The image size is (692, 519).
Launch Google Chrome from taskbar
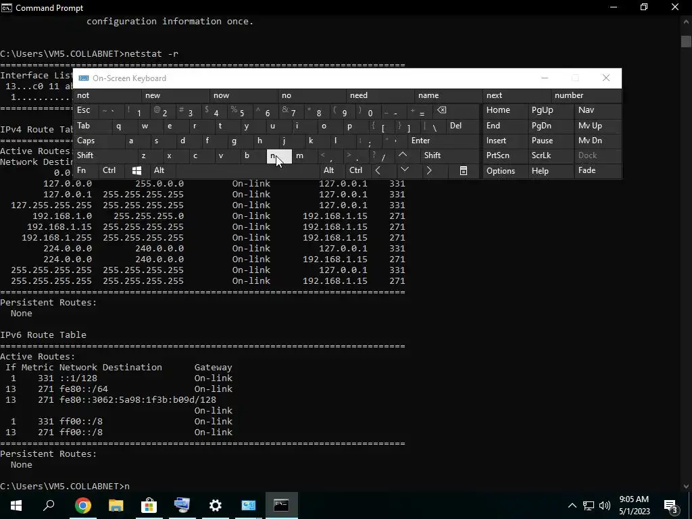(82, 505)
